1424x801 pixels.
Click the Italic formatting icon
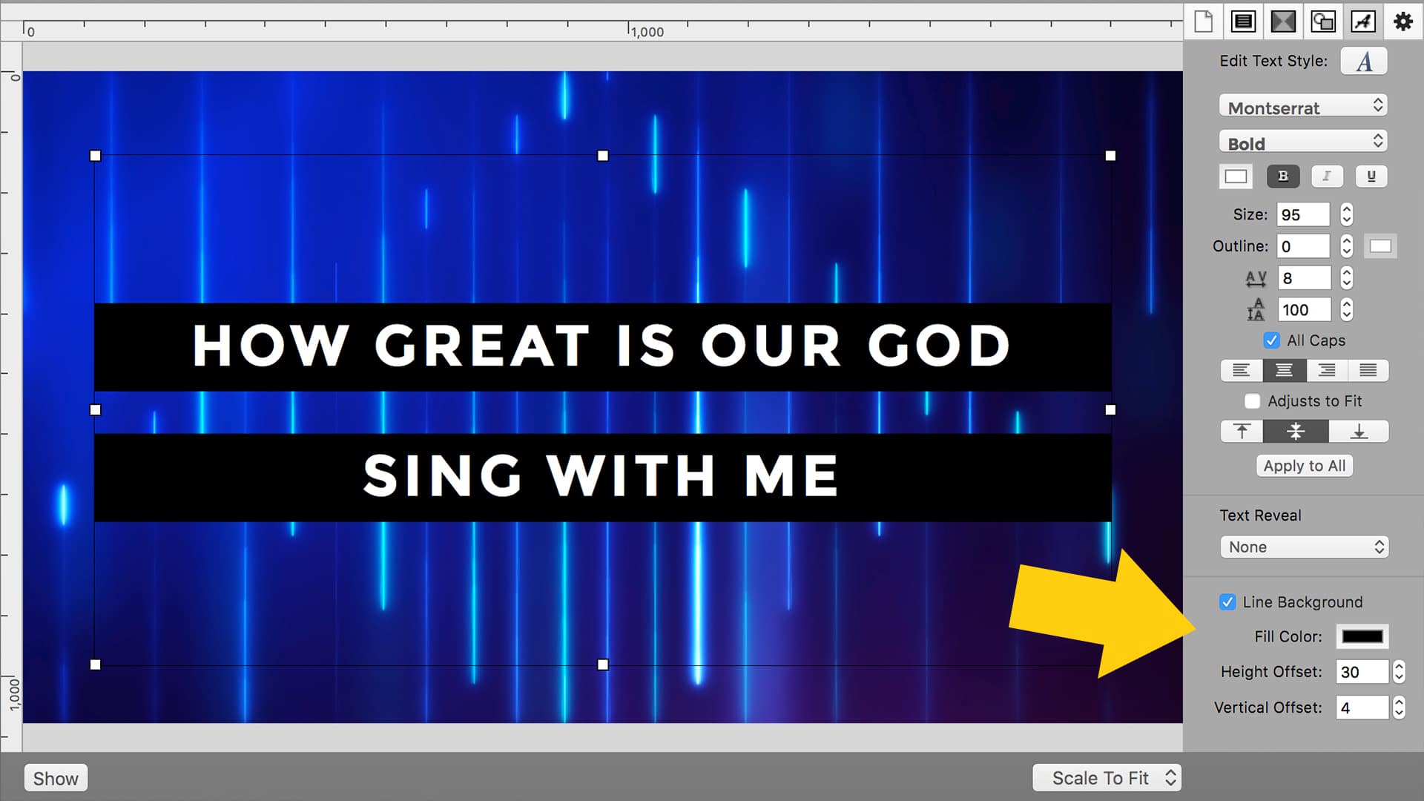point(1326,176)
